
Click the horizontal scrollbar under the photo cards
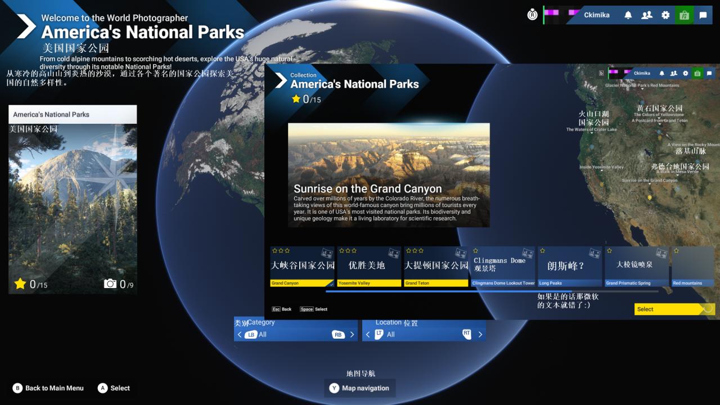click(x=492, y=291)
